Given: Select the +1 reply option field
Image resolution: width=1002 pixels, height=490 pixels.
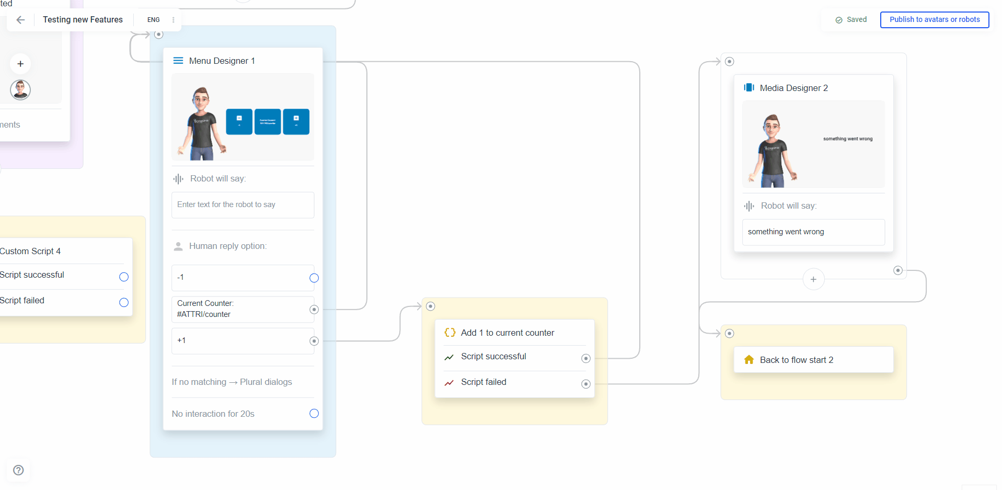Looking at the screenshot, I should point(243,340).
